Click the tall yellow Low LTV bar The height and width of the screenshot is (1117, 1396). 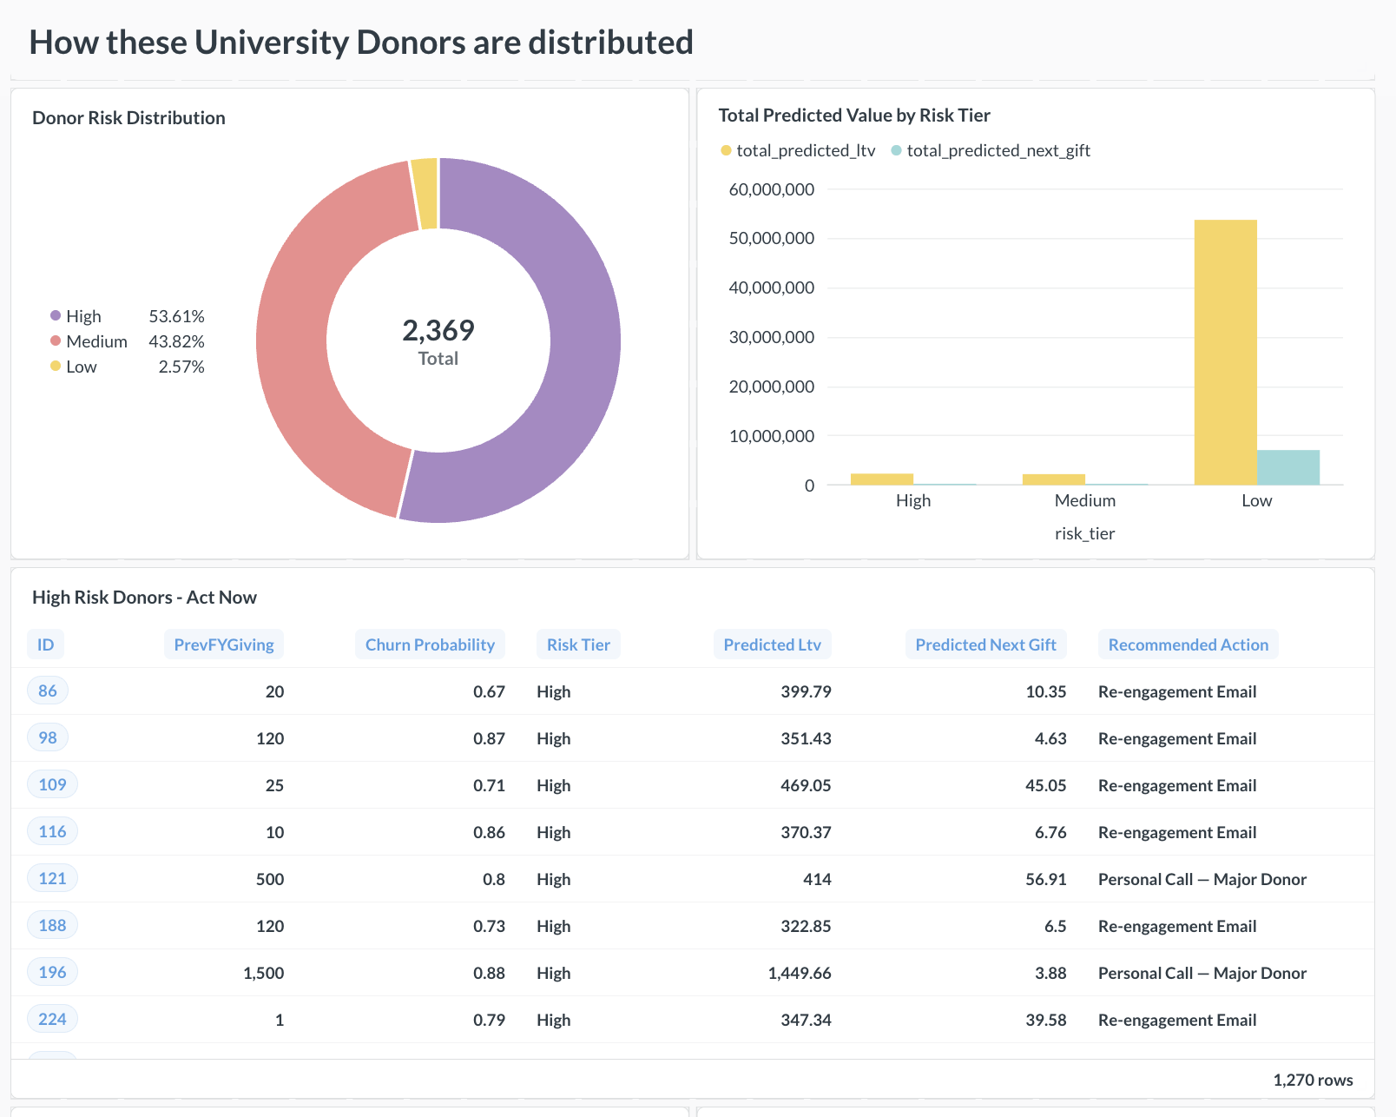[x=1225, y=352]
